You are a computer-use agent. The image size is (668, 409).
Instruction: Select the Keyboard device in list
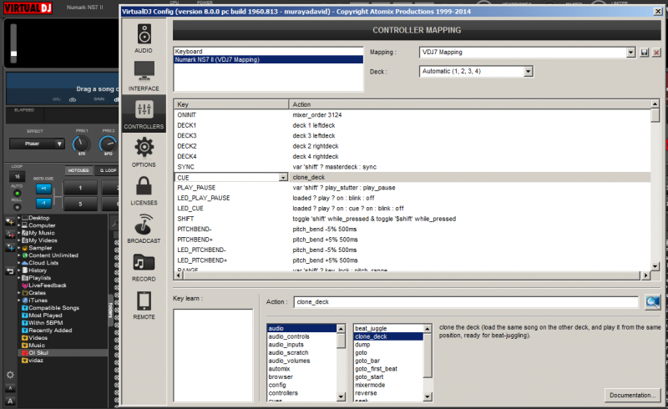click(x=268, y=52)
